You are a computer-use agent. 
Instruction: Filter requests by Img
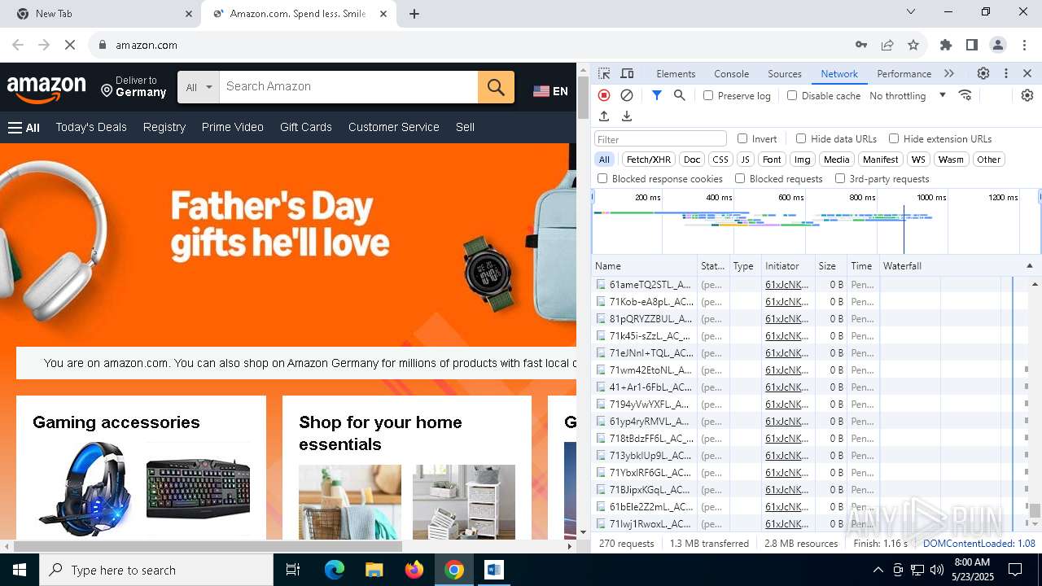(803, 160)
